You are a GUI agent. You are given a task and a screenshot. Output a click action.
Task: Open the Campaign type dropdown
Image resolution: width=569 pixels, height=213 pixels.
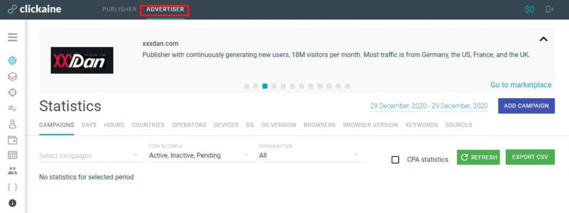(308, 156)
